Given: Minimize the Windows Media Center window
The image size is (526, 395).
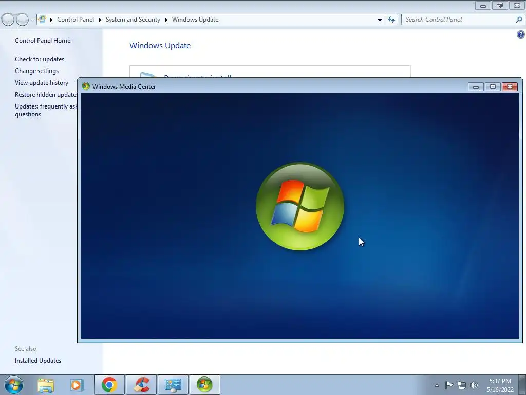Looking at the screenshot, I should click(x=476, y=87).
